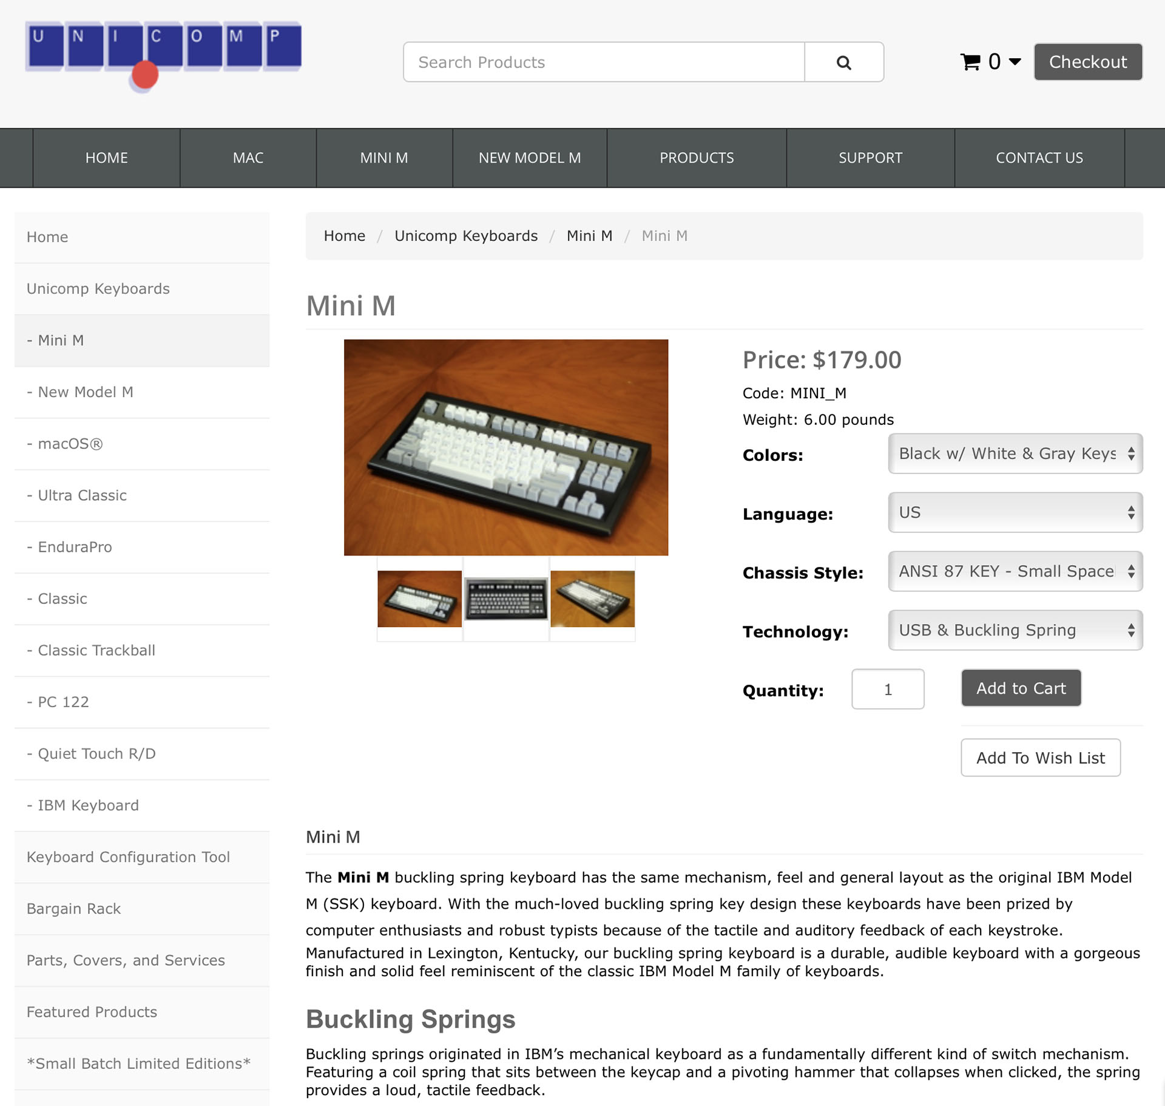The height and width of the screenshot is (1106, 1165).
Task: Open the Language dropdown
Action: coord(1016,512)
